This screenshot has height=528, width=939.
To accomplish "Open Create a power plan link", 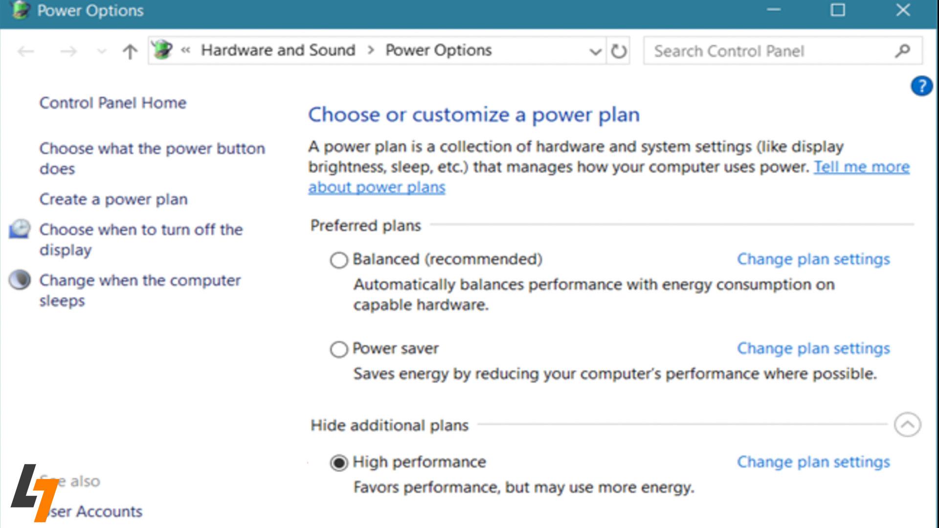I will coord(113,199).
